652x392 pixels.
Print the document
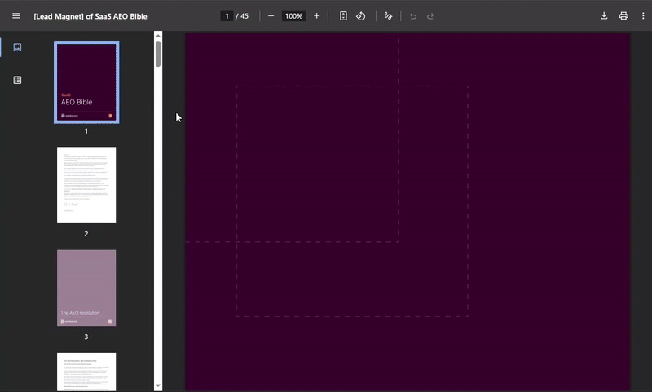tap(623, 16)
